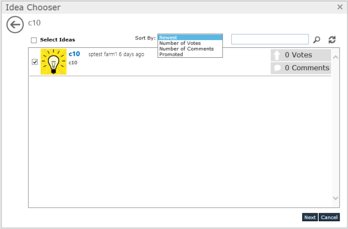The height and width of the screenshot is (229, 348).
Task: Click the magnifying glass search icon
Action: (317, 40)
